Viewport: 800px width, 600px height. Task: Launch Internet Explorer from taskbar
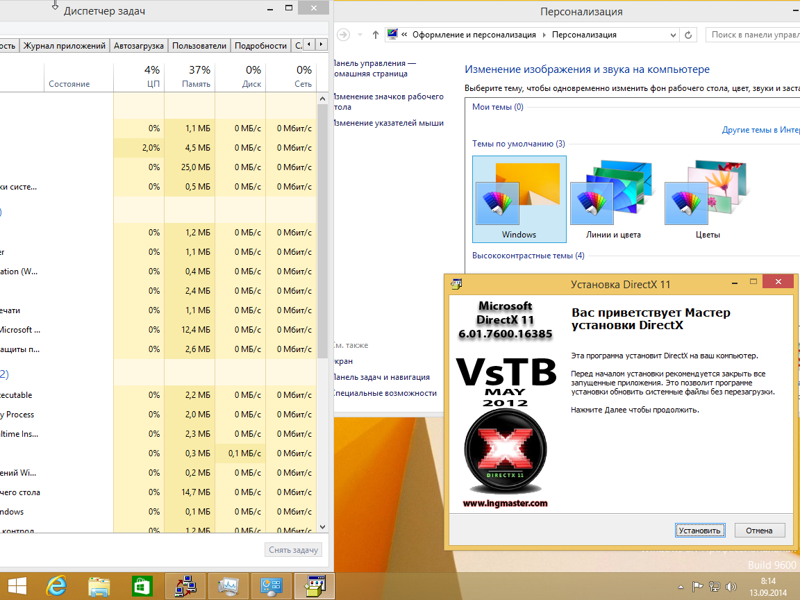[56, 586]
